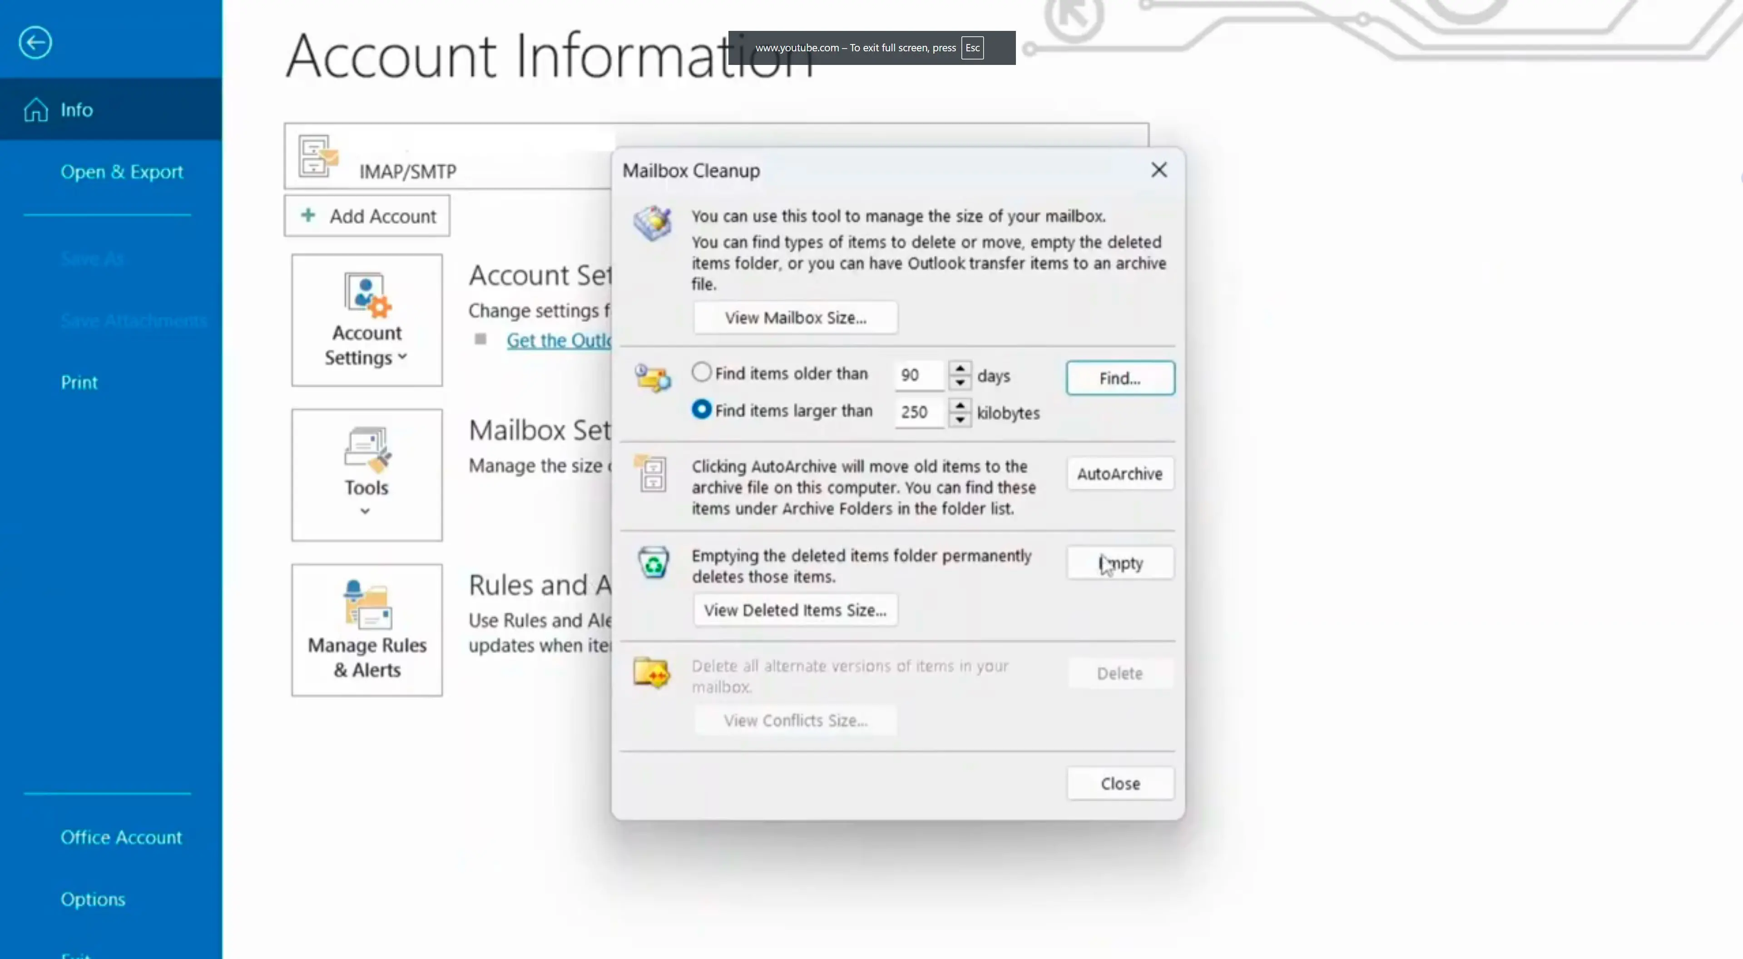The width and height of the screenshot is (1743, 959).
Task: Click the Find button
Action: 1120,378
